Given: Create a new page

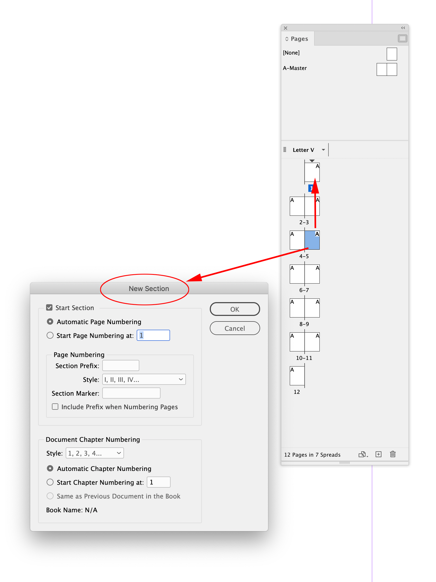Looking at the screenshot, I should pyautogui.click(x=378, y=454).
